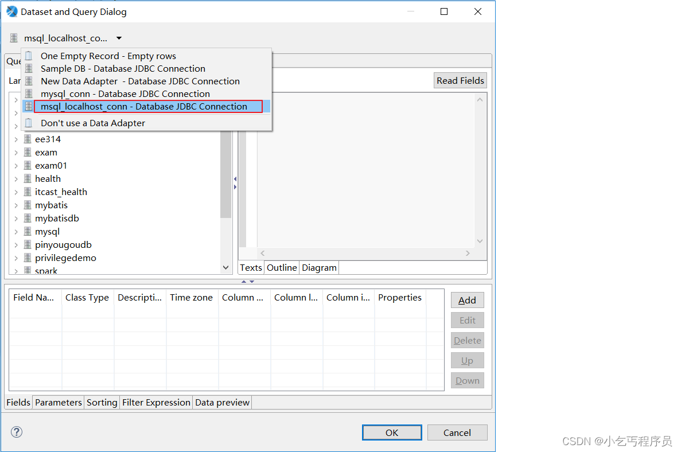Expand the exam01 database node
Viewport: 681px width, 452px height.
tap(16, 166)
